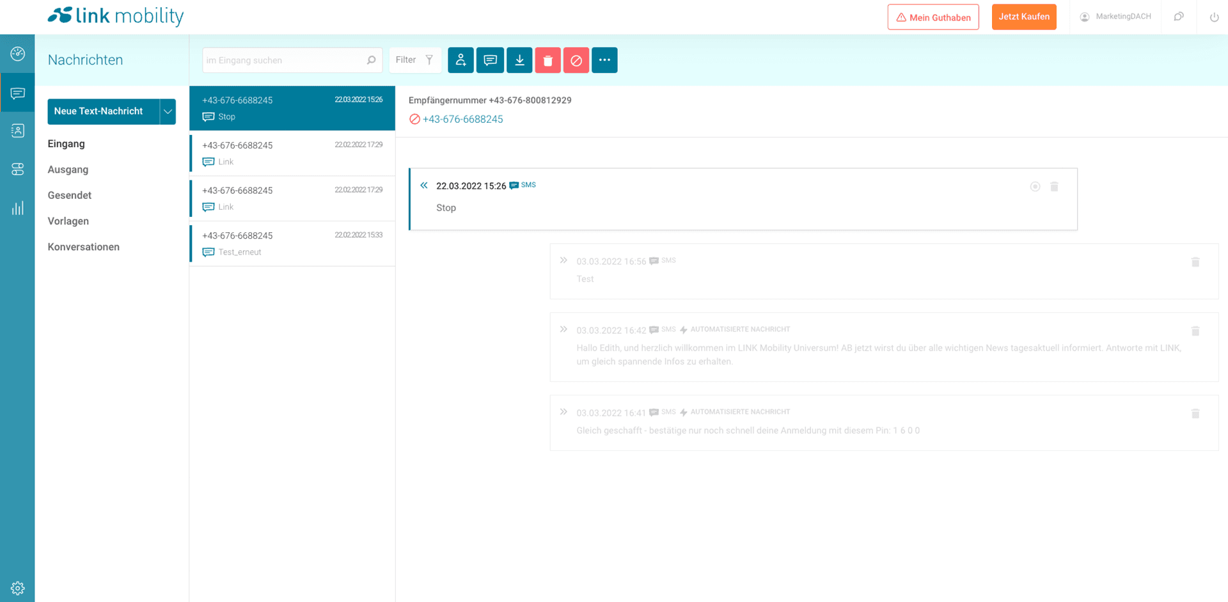The height and width of the screenshot is (602, 1228).
Task: Open settings gear at sidebar bottom
Action: pyautogui.click(x=18, y=588)
